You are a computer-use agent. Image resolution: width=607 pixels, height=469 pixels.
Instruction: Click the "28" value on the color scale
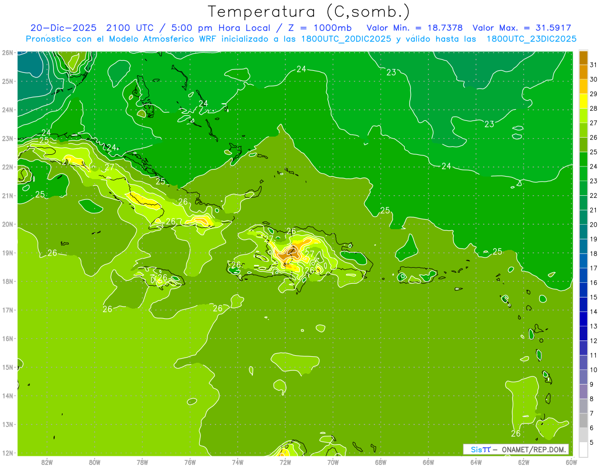[593, 108]
